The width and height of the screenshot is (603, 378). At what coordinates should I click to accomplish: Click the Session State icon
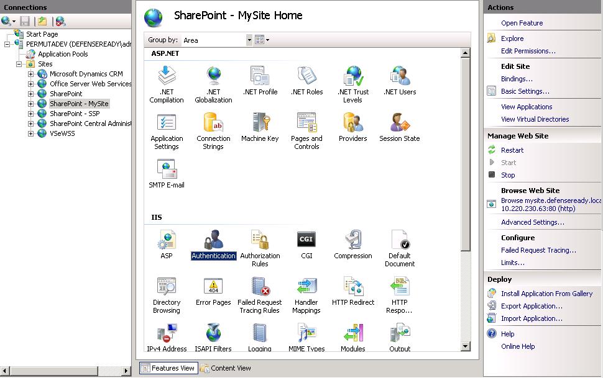(399, 123)
